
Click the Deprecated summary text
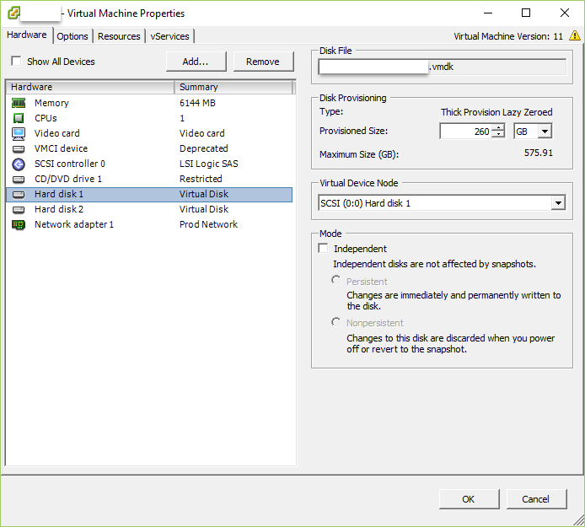pyautogui.click(x=204, y=149)
